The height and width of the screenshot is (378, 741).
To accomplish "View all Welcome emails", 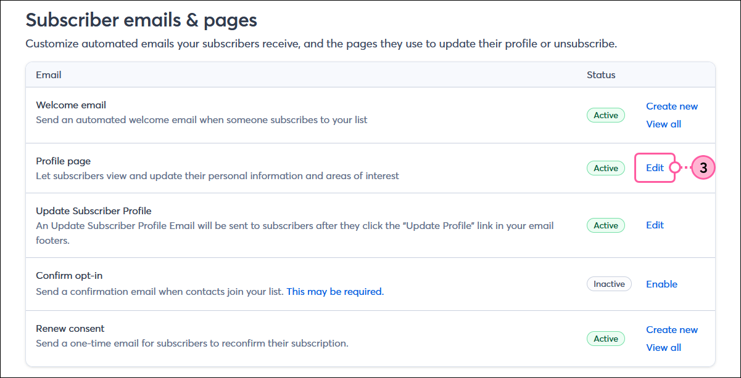I will coord(663,124).
